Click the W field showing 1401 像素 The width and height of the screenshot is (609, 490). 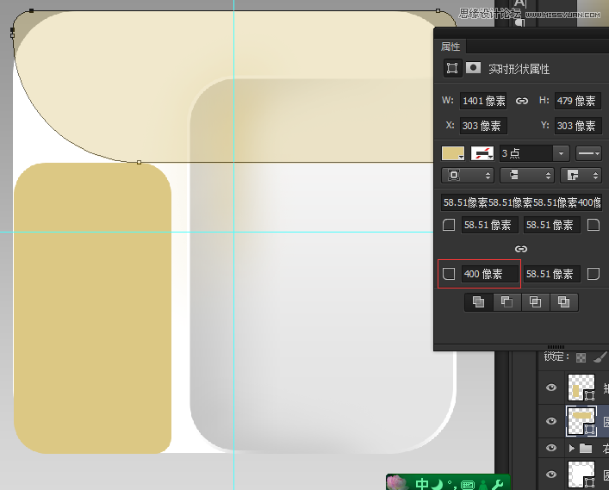click(483, 101)
